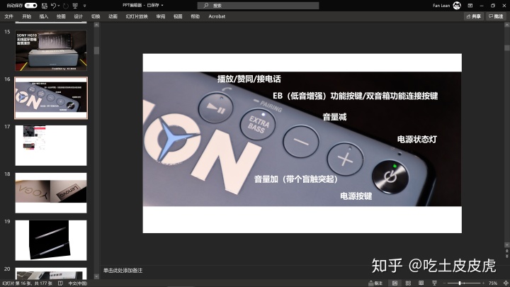Viewport: 510px width, 287px height.
Task: Click main editor vertical scrollbar handle
Action: pyautogui.click(x=506, y=47)
